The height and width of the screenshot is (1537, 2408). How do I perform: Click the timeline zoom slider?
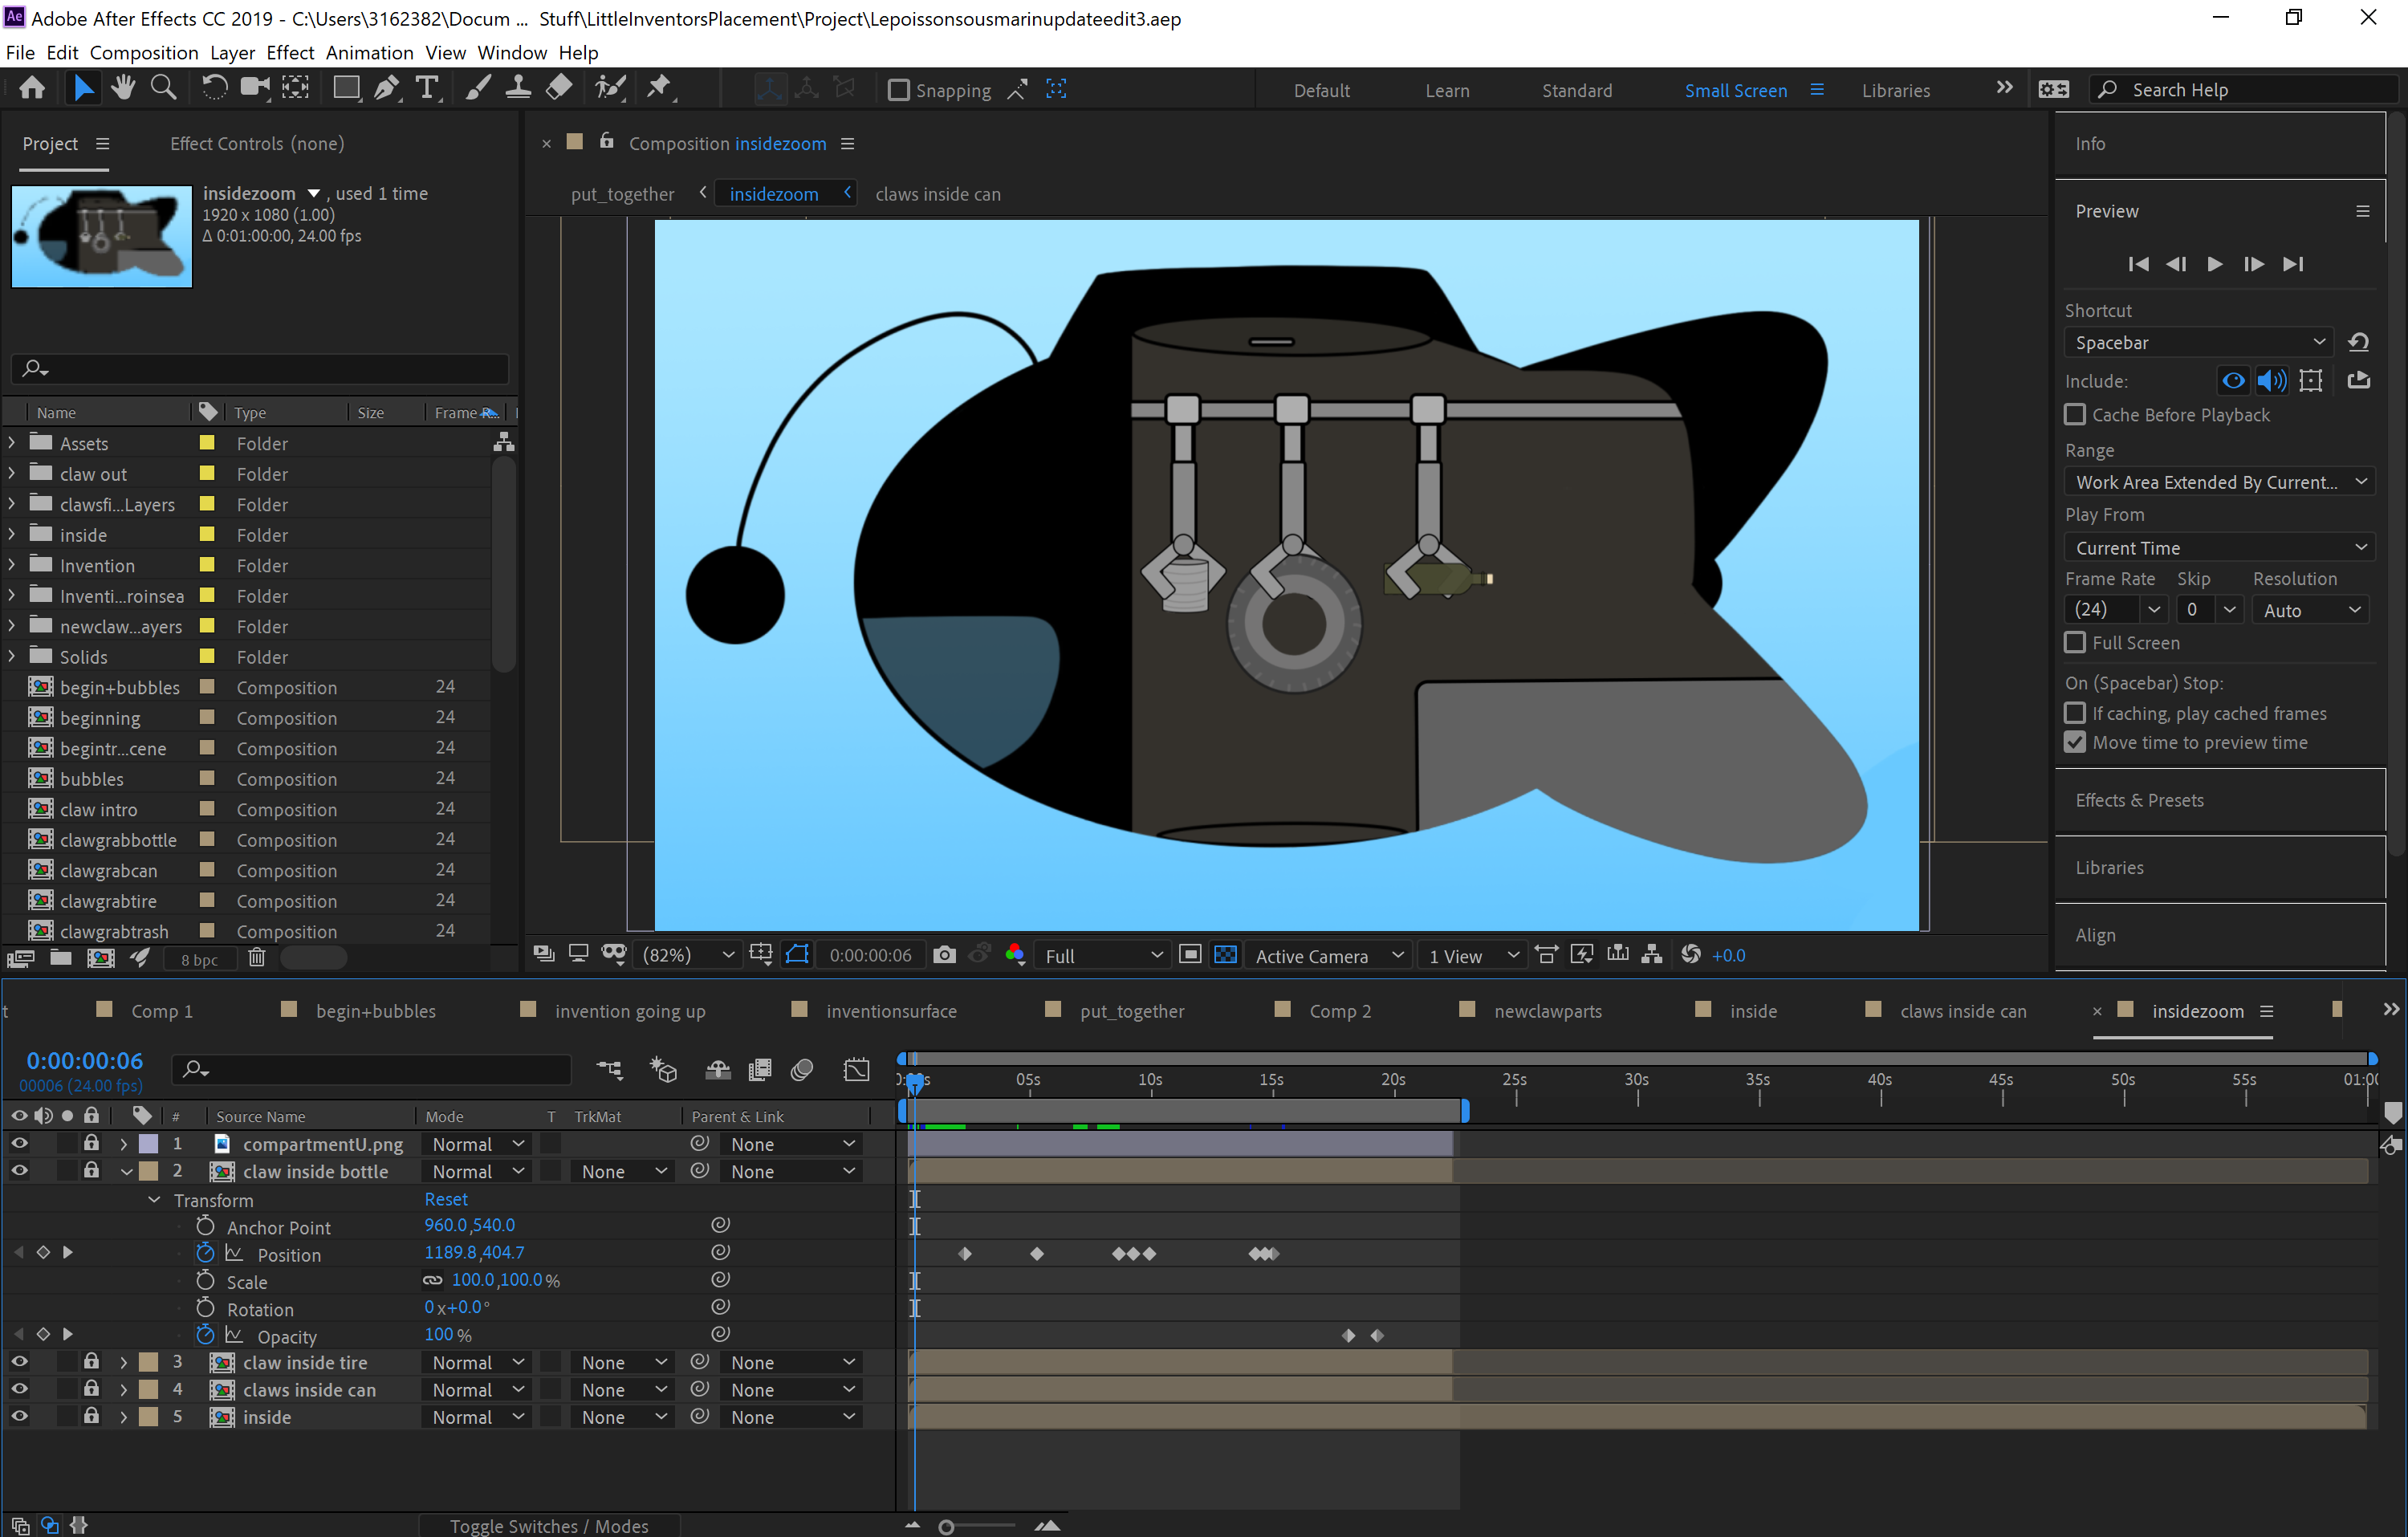tap(947, 1526)
